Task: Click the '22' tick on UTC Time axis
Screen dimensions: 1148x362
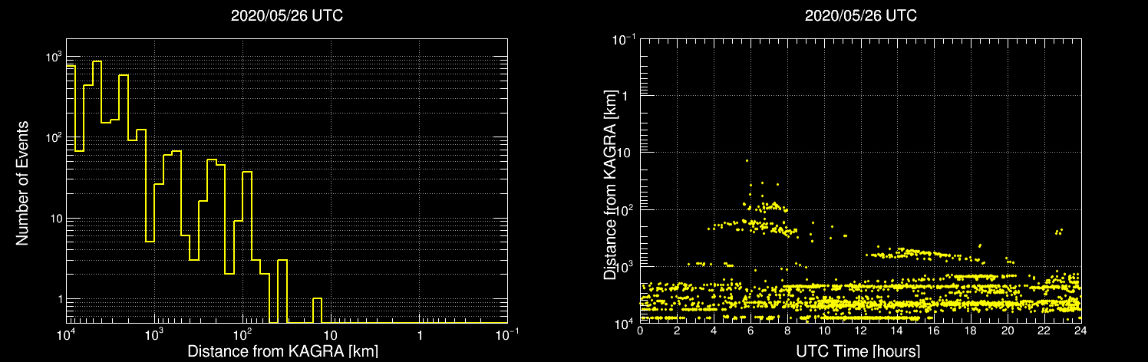Action: (1044, 331)
